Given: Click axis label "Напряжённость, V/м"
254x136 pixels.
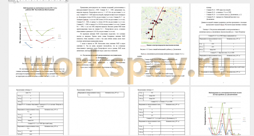Looking at the screenshot, I should [205, 116].
